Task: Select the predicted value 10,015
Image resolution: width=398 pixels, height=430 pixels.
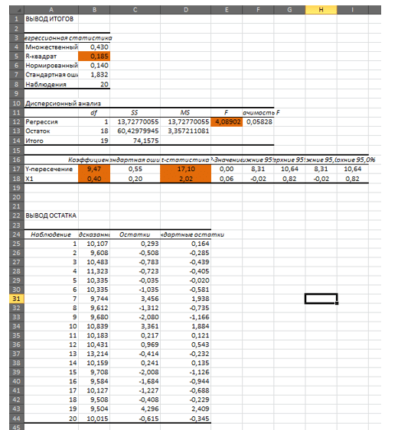Action: (x=94, y=419)
